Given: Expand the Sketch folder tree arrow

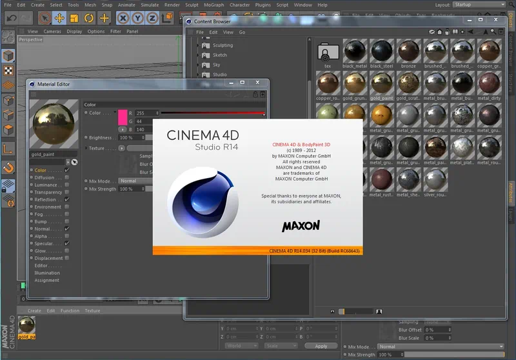Looking at the screenshot, I should [198, 55].
